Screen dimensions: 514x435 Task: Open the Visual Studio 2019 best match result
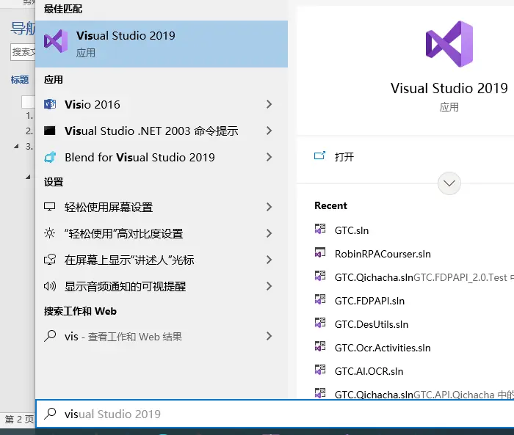162,44
